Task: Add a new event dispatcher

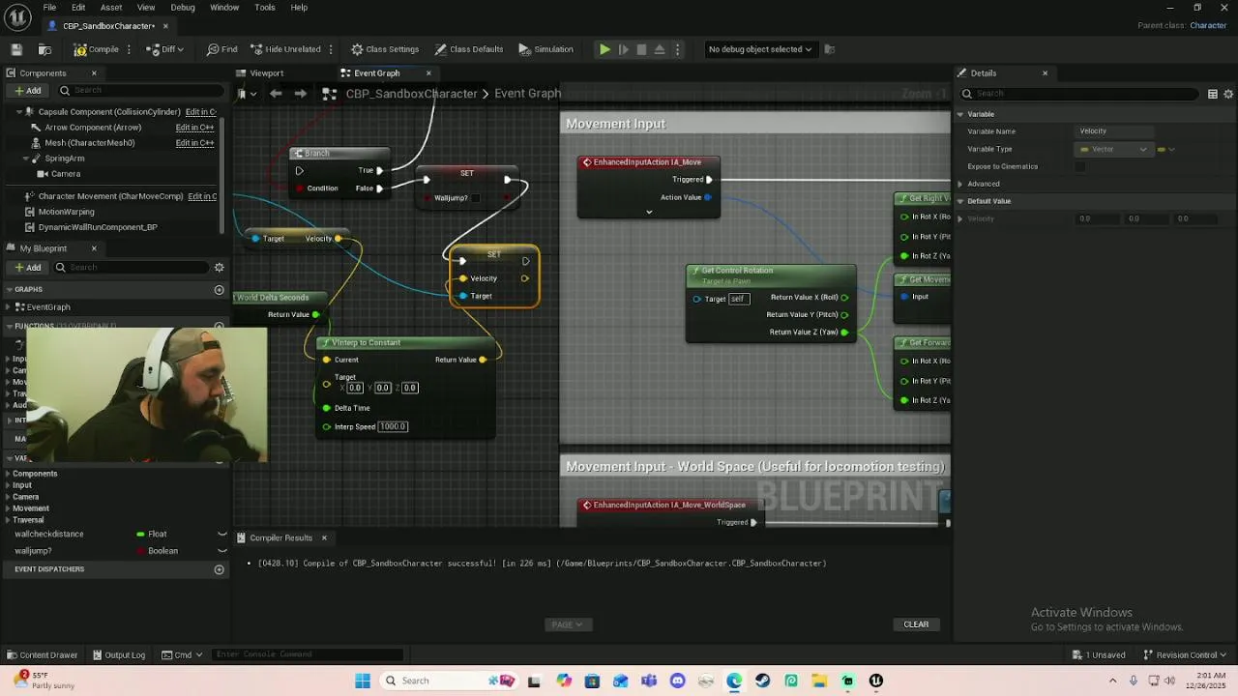Action: [x=219, y=569]
